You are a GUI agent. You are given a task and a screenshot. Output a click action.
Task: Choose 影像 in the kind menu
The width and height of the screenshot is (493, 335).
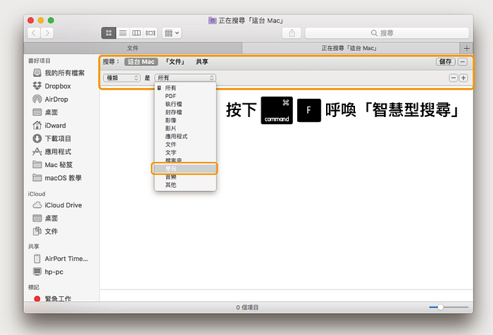click(185, 121)
